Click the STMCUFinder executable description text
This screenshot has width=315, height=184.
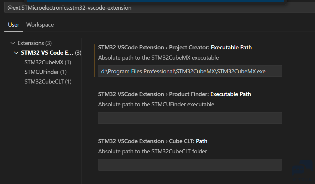tap(156, 105)
